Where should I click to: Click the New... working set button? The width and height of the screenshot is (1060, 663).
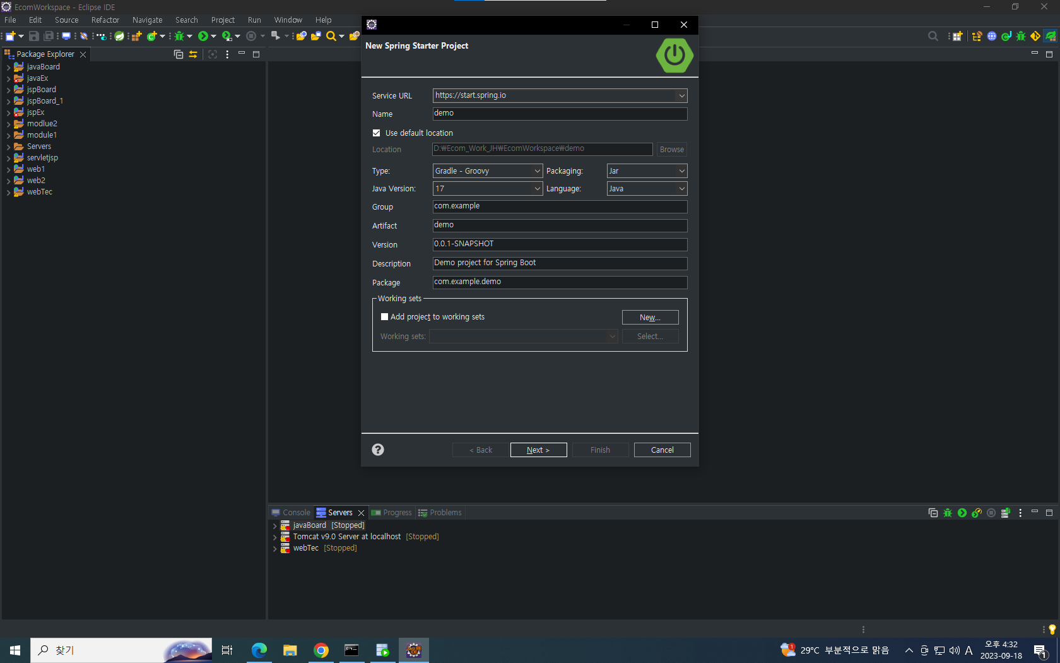(650, 318)
